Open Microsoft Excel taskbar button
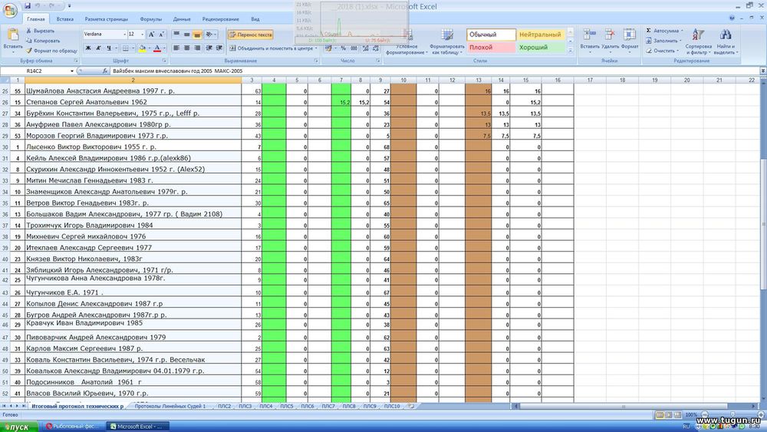Viewport: 767px width, 432px height. tap(138, 427)
